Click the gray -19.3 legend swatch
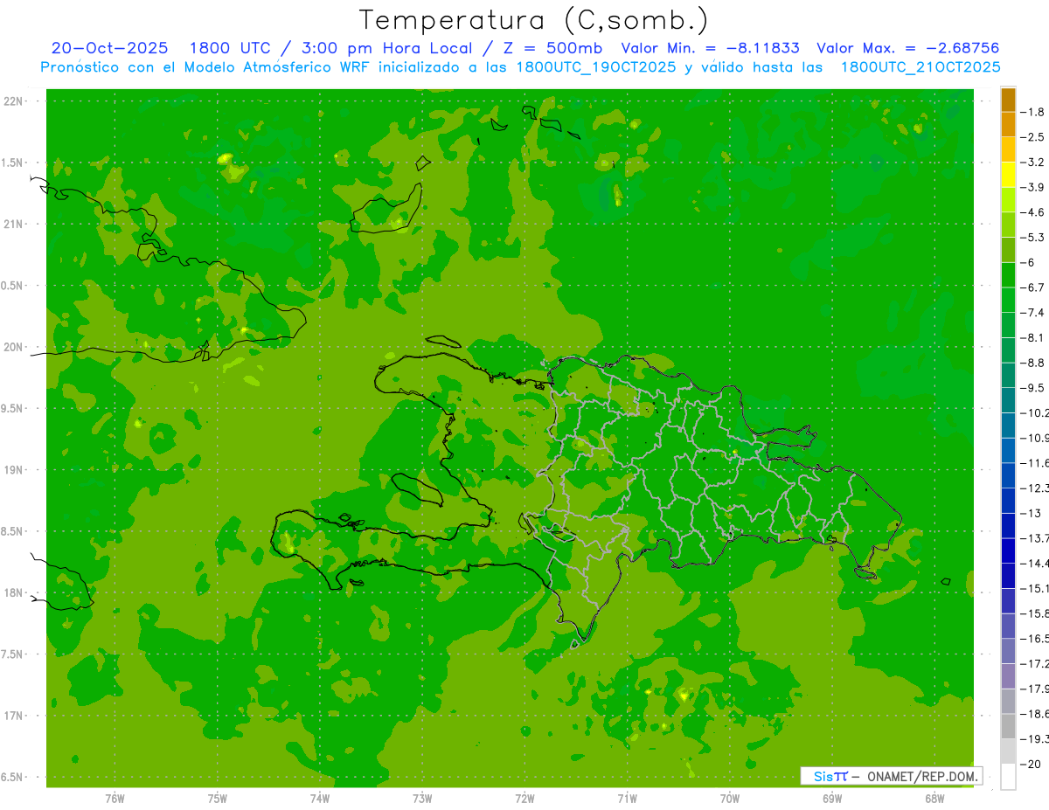 click(1008, 726)
